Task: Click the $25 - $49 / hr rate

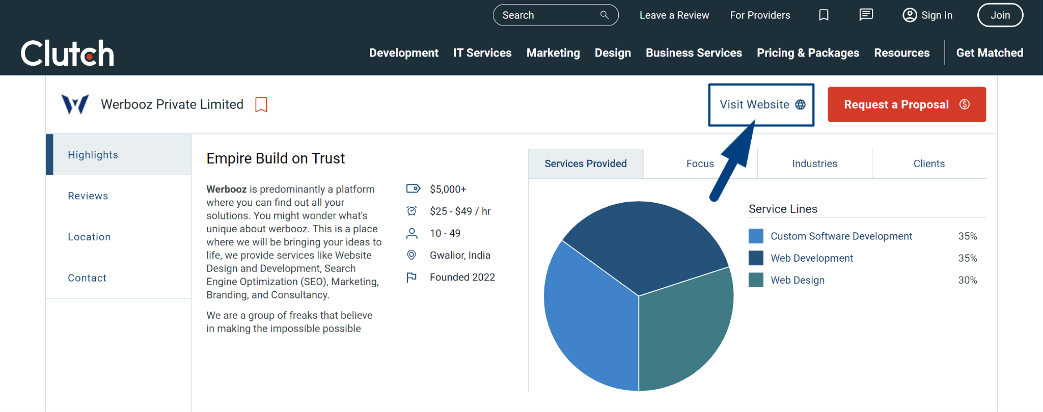Action: click(x=460, y=211)
